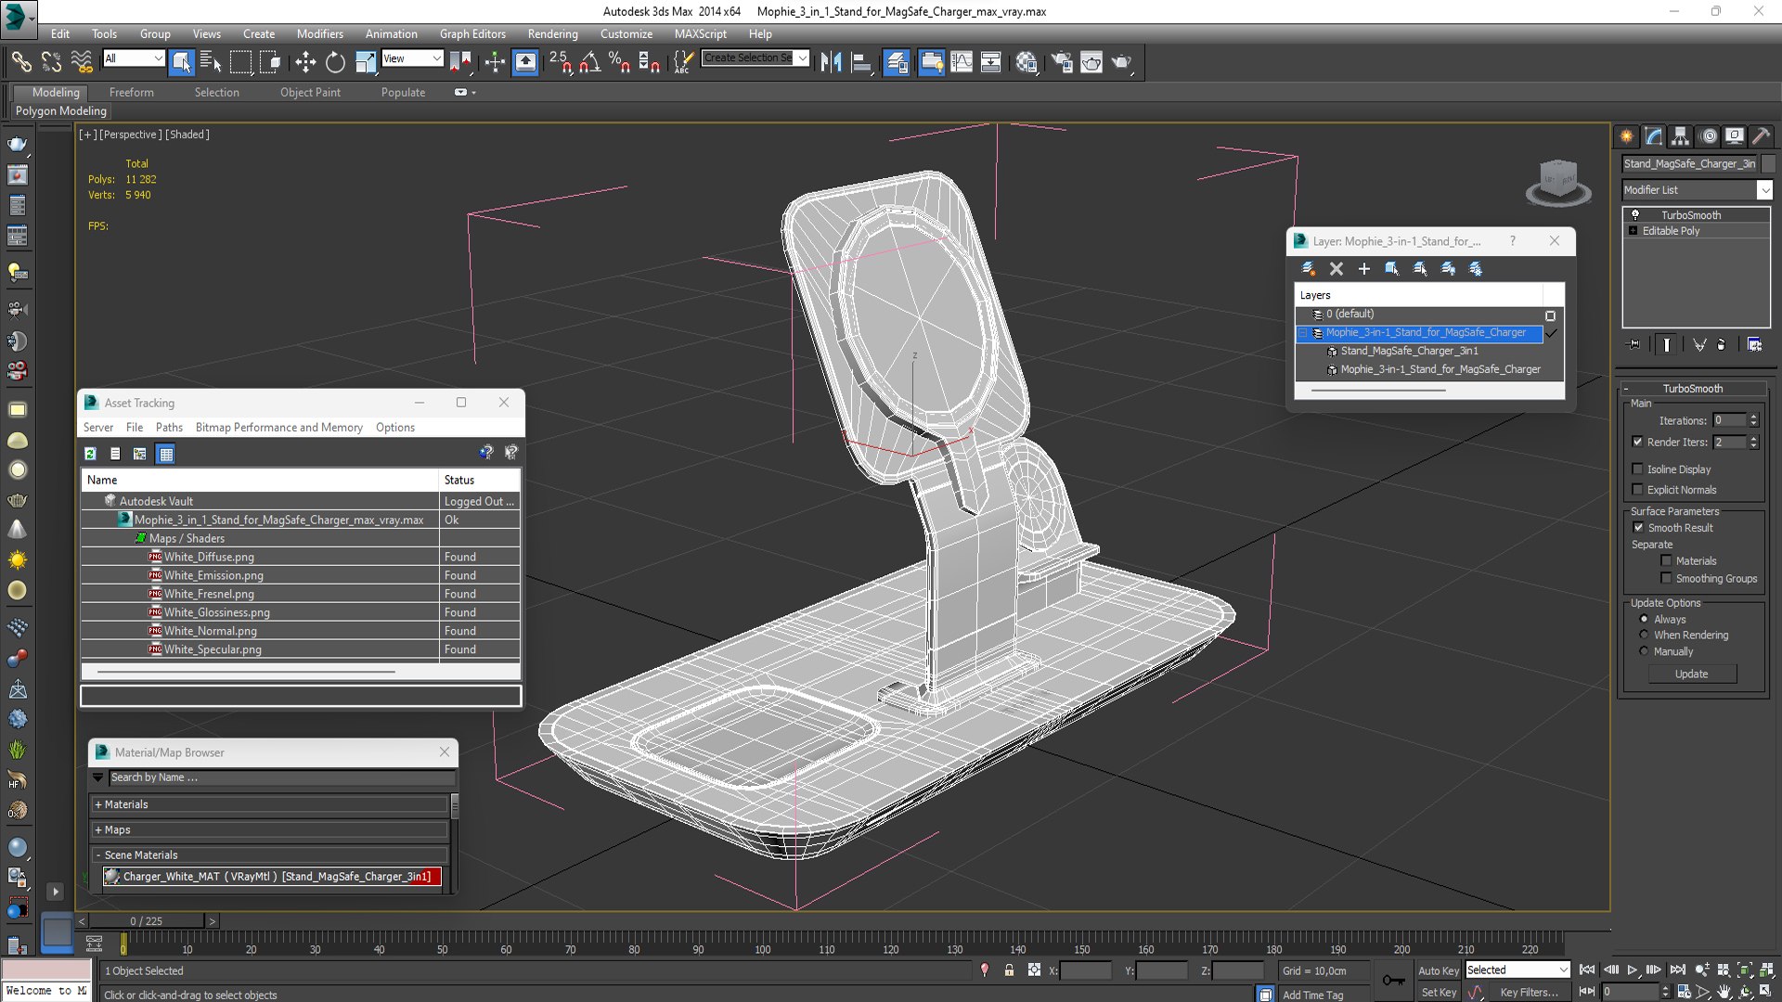Expand Materials group in Material/Map Browser
1782x1002 pixels.
(269, 804)
